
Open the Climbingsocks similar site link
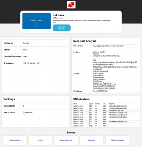(x=15, y=140)
